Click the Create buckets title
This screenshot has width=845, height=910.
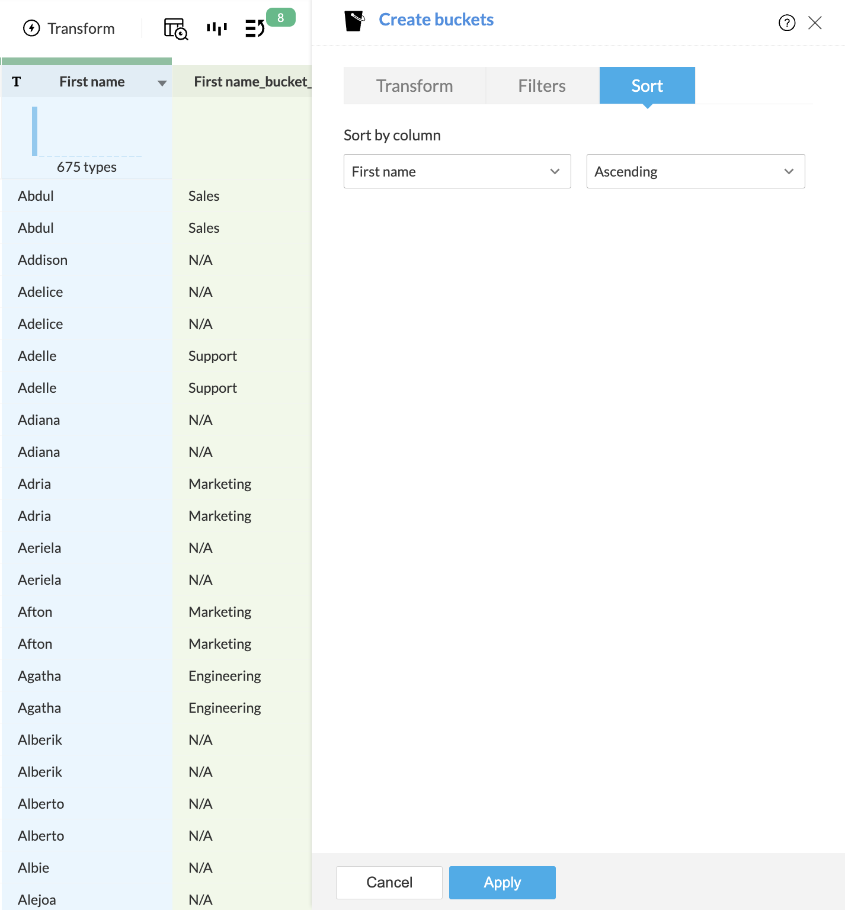coord(436,20)
